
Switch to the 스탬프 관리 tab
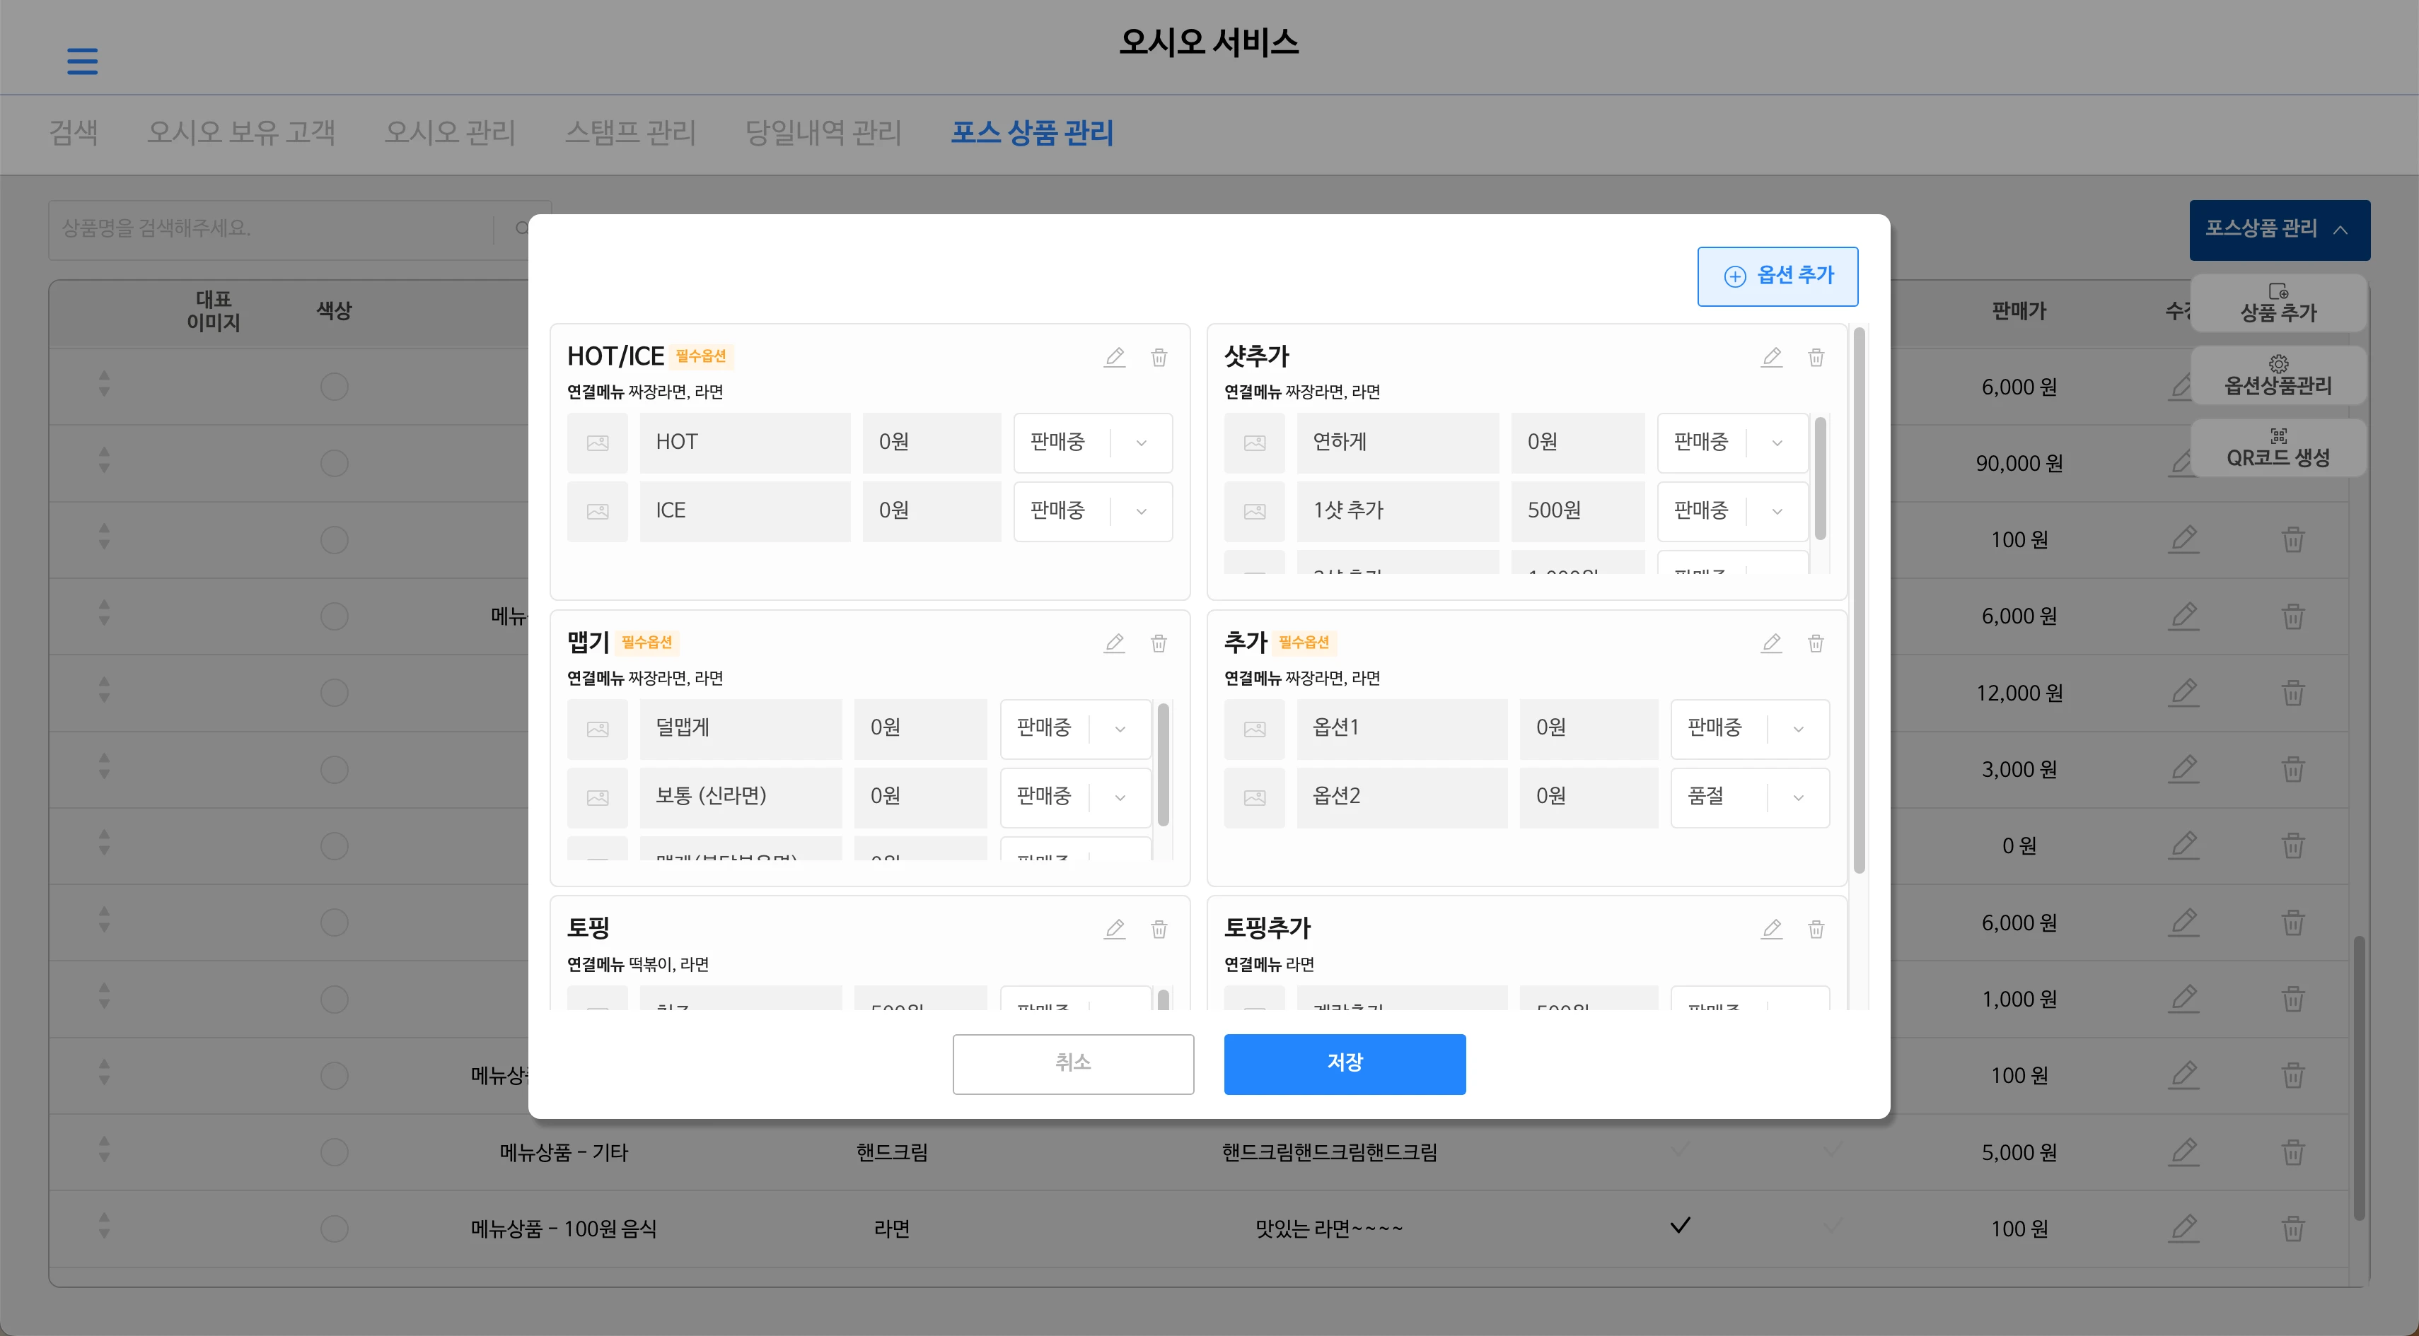pos(630,132)
